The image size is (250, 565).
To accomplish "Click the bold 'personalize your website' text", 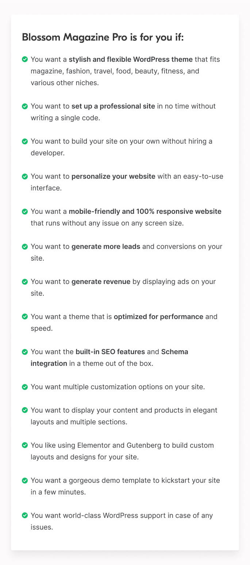I will [x=114, y=176].
